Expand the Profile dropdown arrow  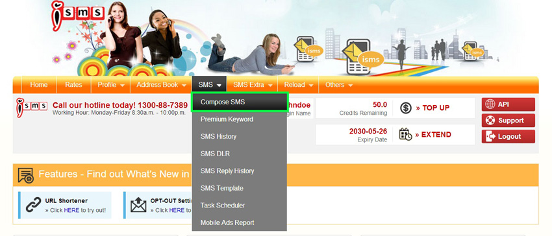click(122, 85)
